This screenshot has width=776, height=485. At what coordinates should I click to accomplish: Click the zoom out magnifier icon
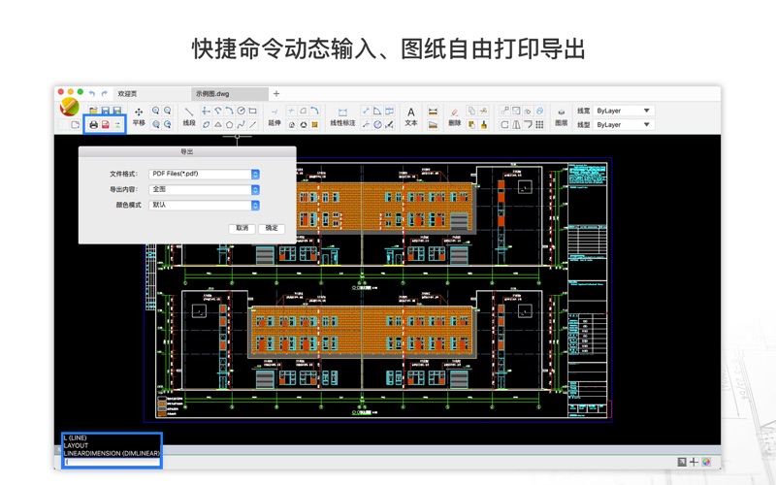[x=167, y=111]
